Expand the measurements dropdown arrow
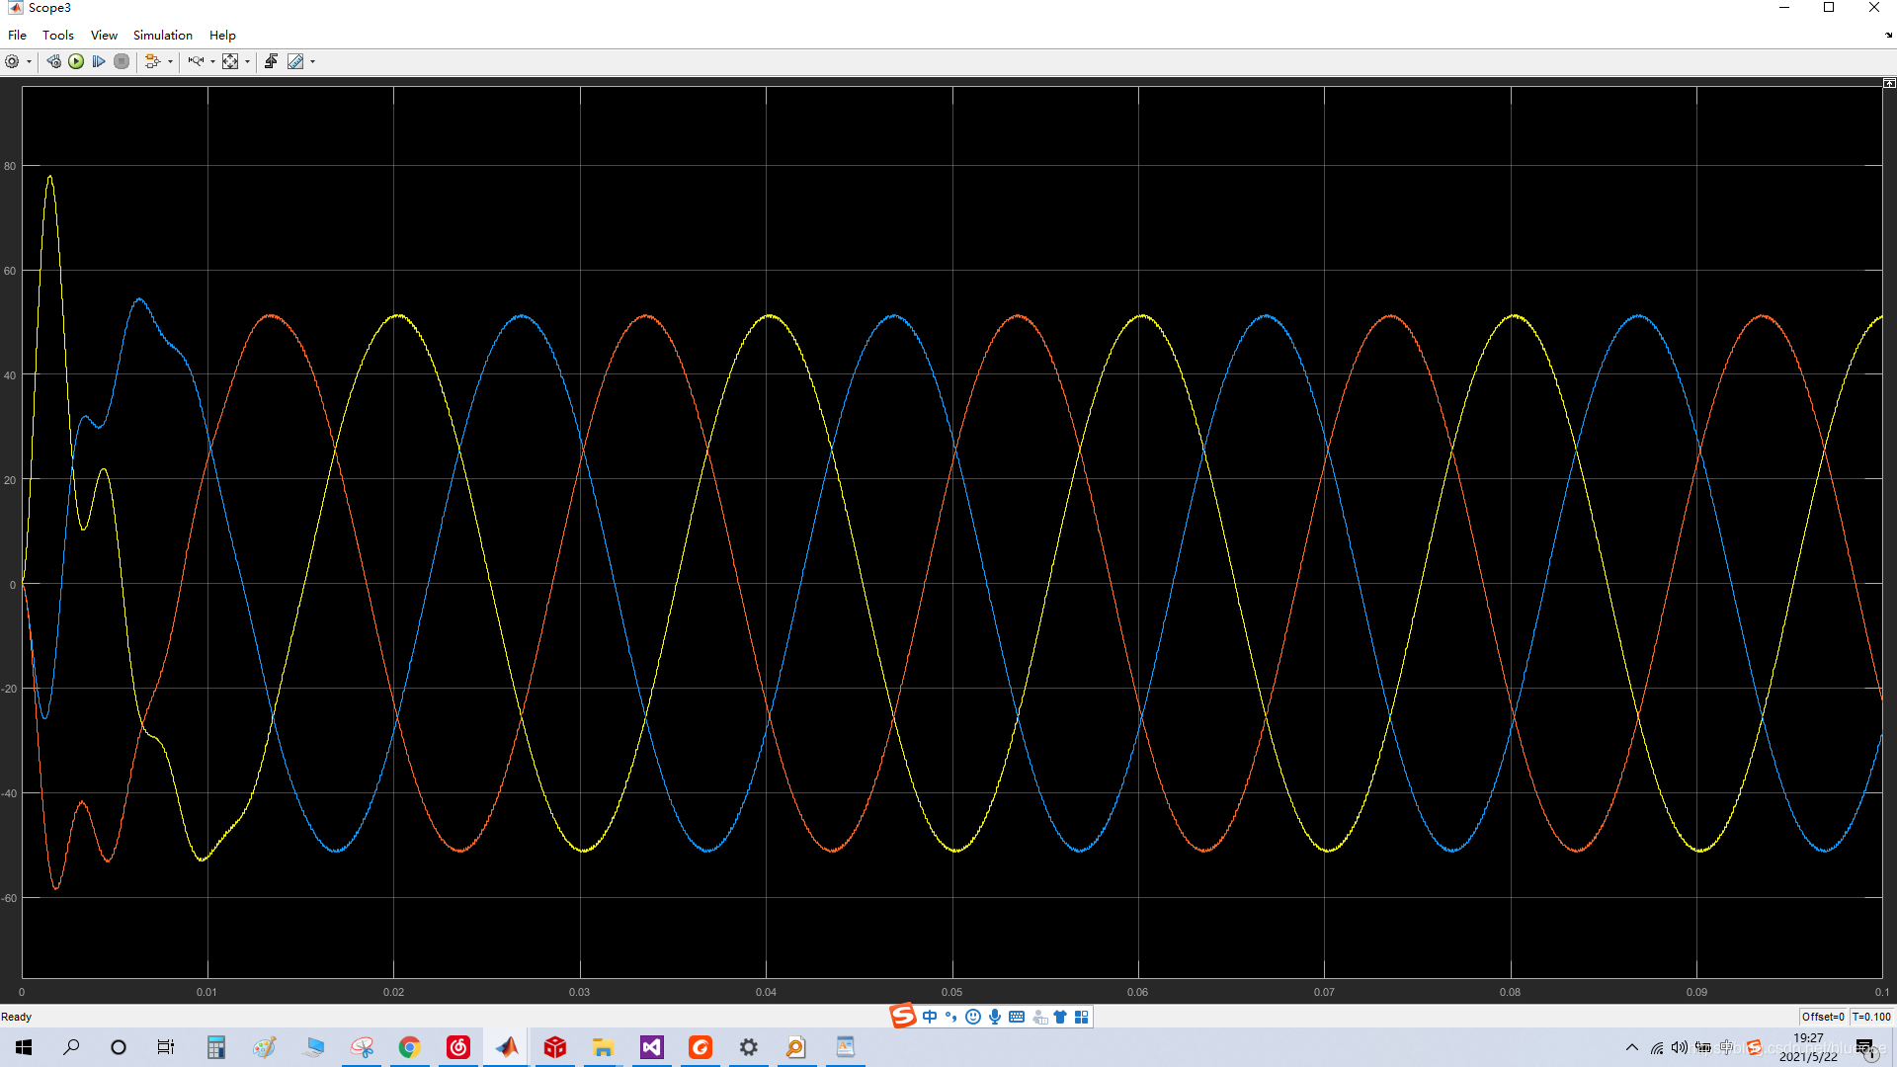Viewport: 1897px width, 1067px height. pyautogui.click(x=312, y=61)
